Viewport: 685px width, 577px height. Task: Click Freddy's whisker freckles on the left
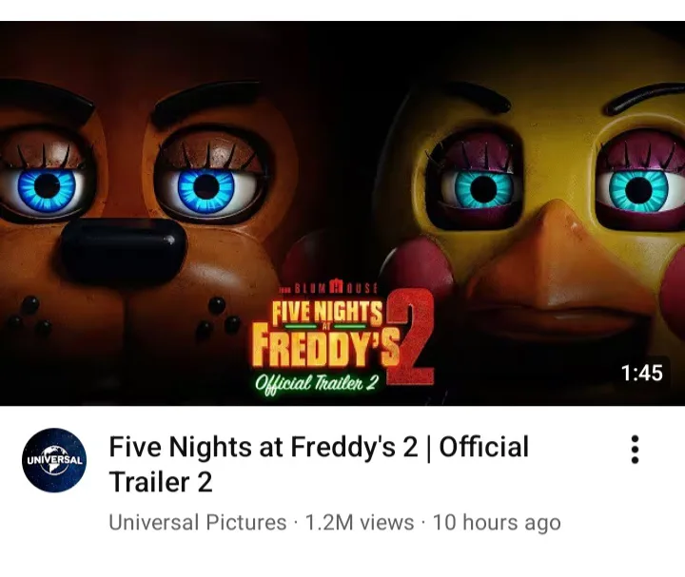[29, 318]
